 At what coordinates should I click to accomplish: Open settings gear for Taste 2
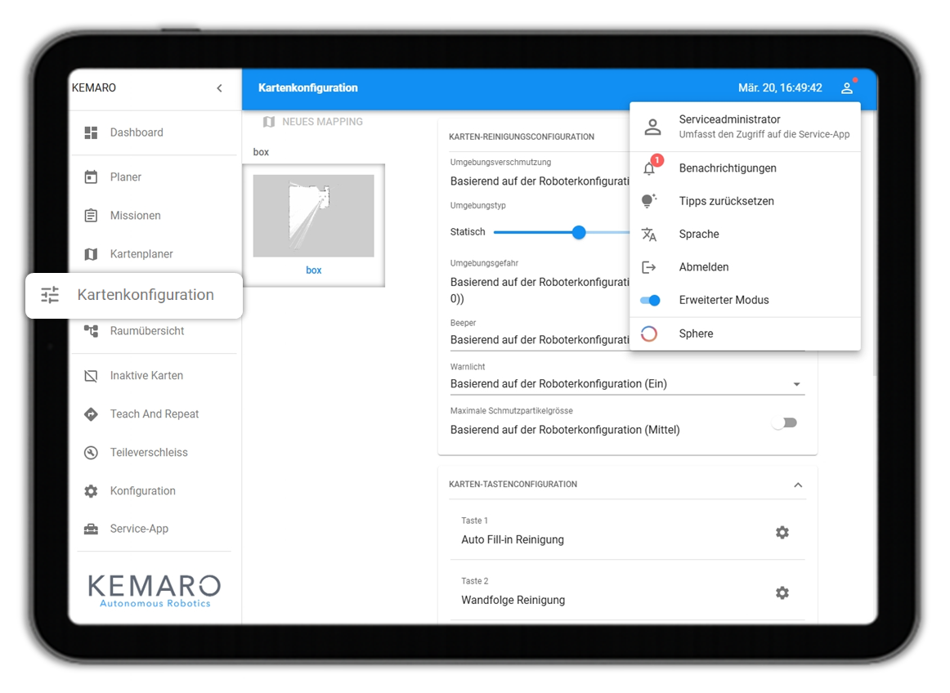point(782,592)
